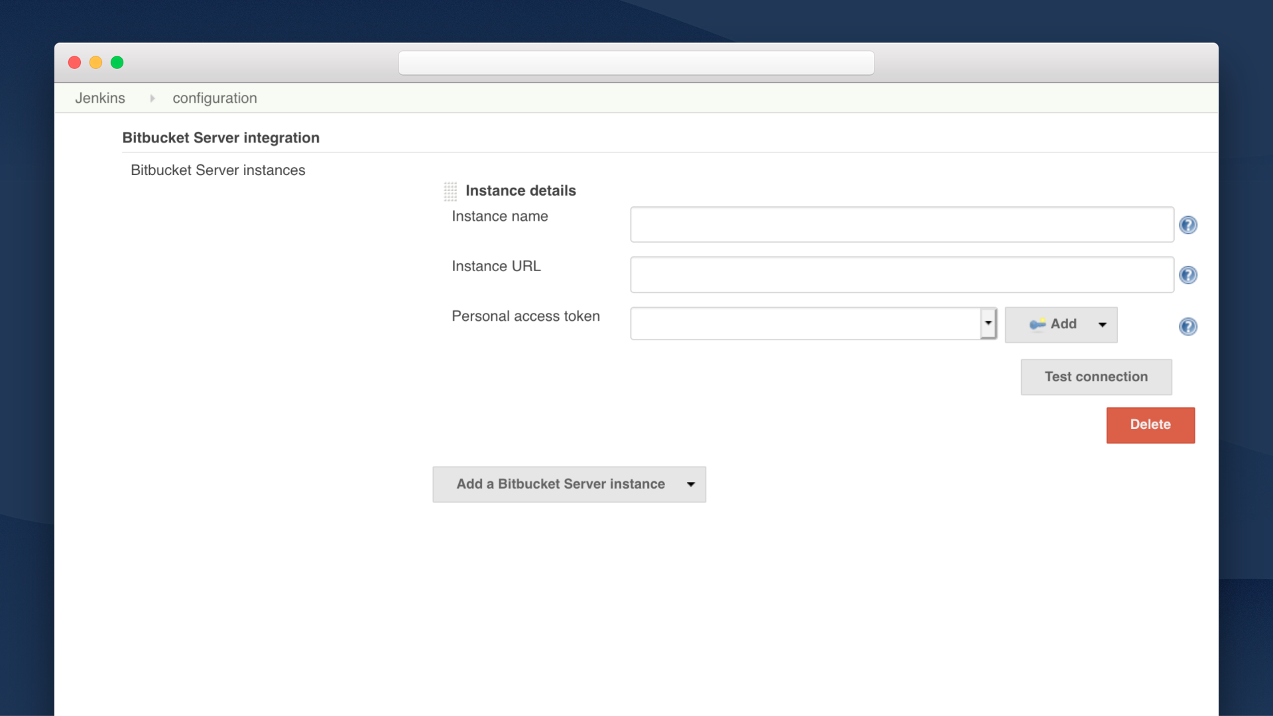This screenshot has height=716, width=1273.
Task: Click the browser address bar
Action: pos(635,63)
